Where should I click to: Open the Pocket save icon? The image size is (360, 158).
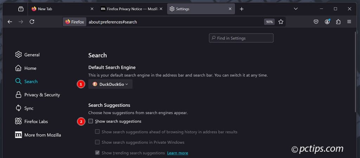[x=316, y=22]
